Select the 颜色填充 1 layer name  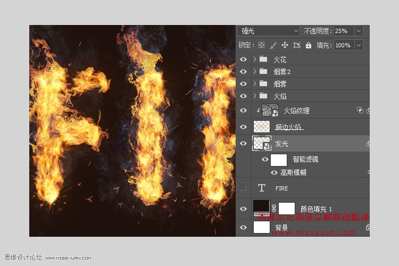tap(316, 209)
